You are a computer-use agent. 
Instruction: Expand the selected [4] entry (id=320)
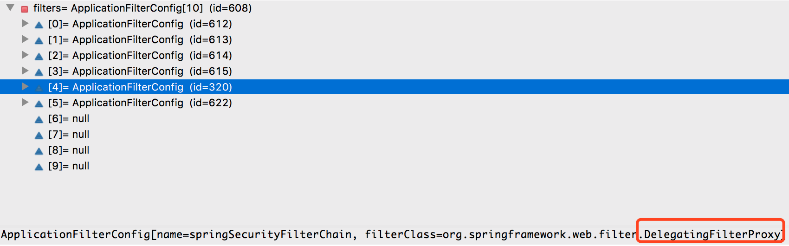[x=25, y=86]
